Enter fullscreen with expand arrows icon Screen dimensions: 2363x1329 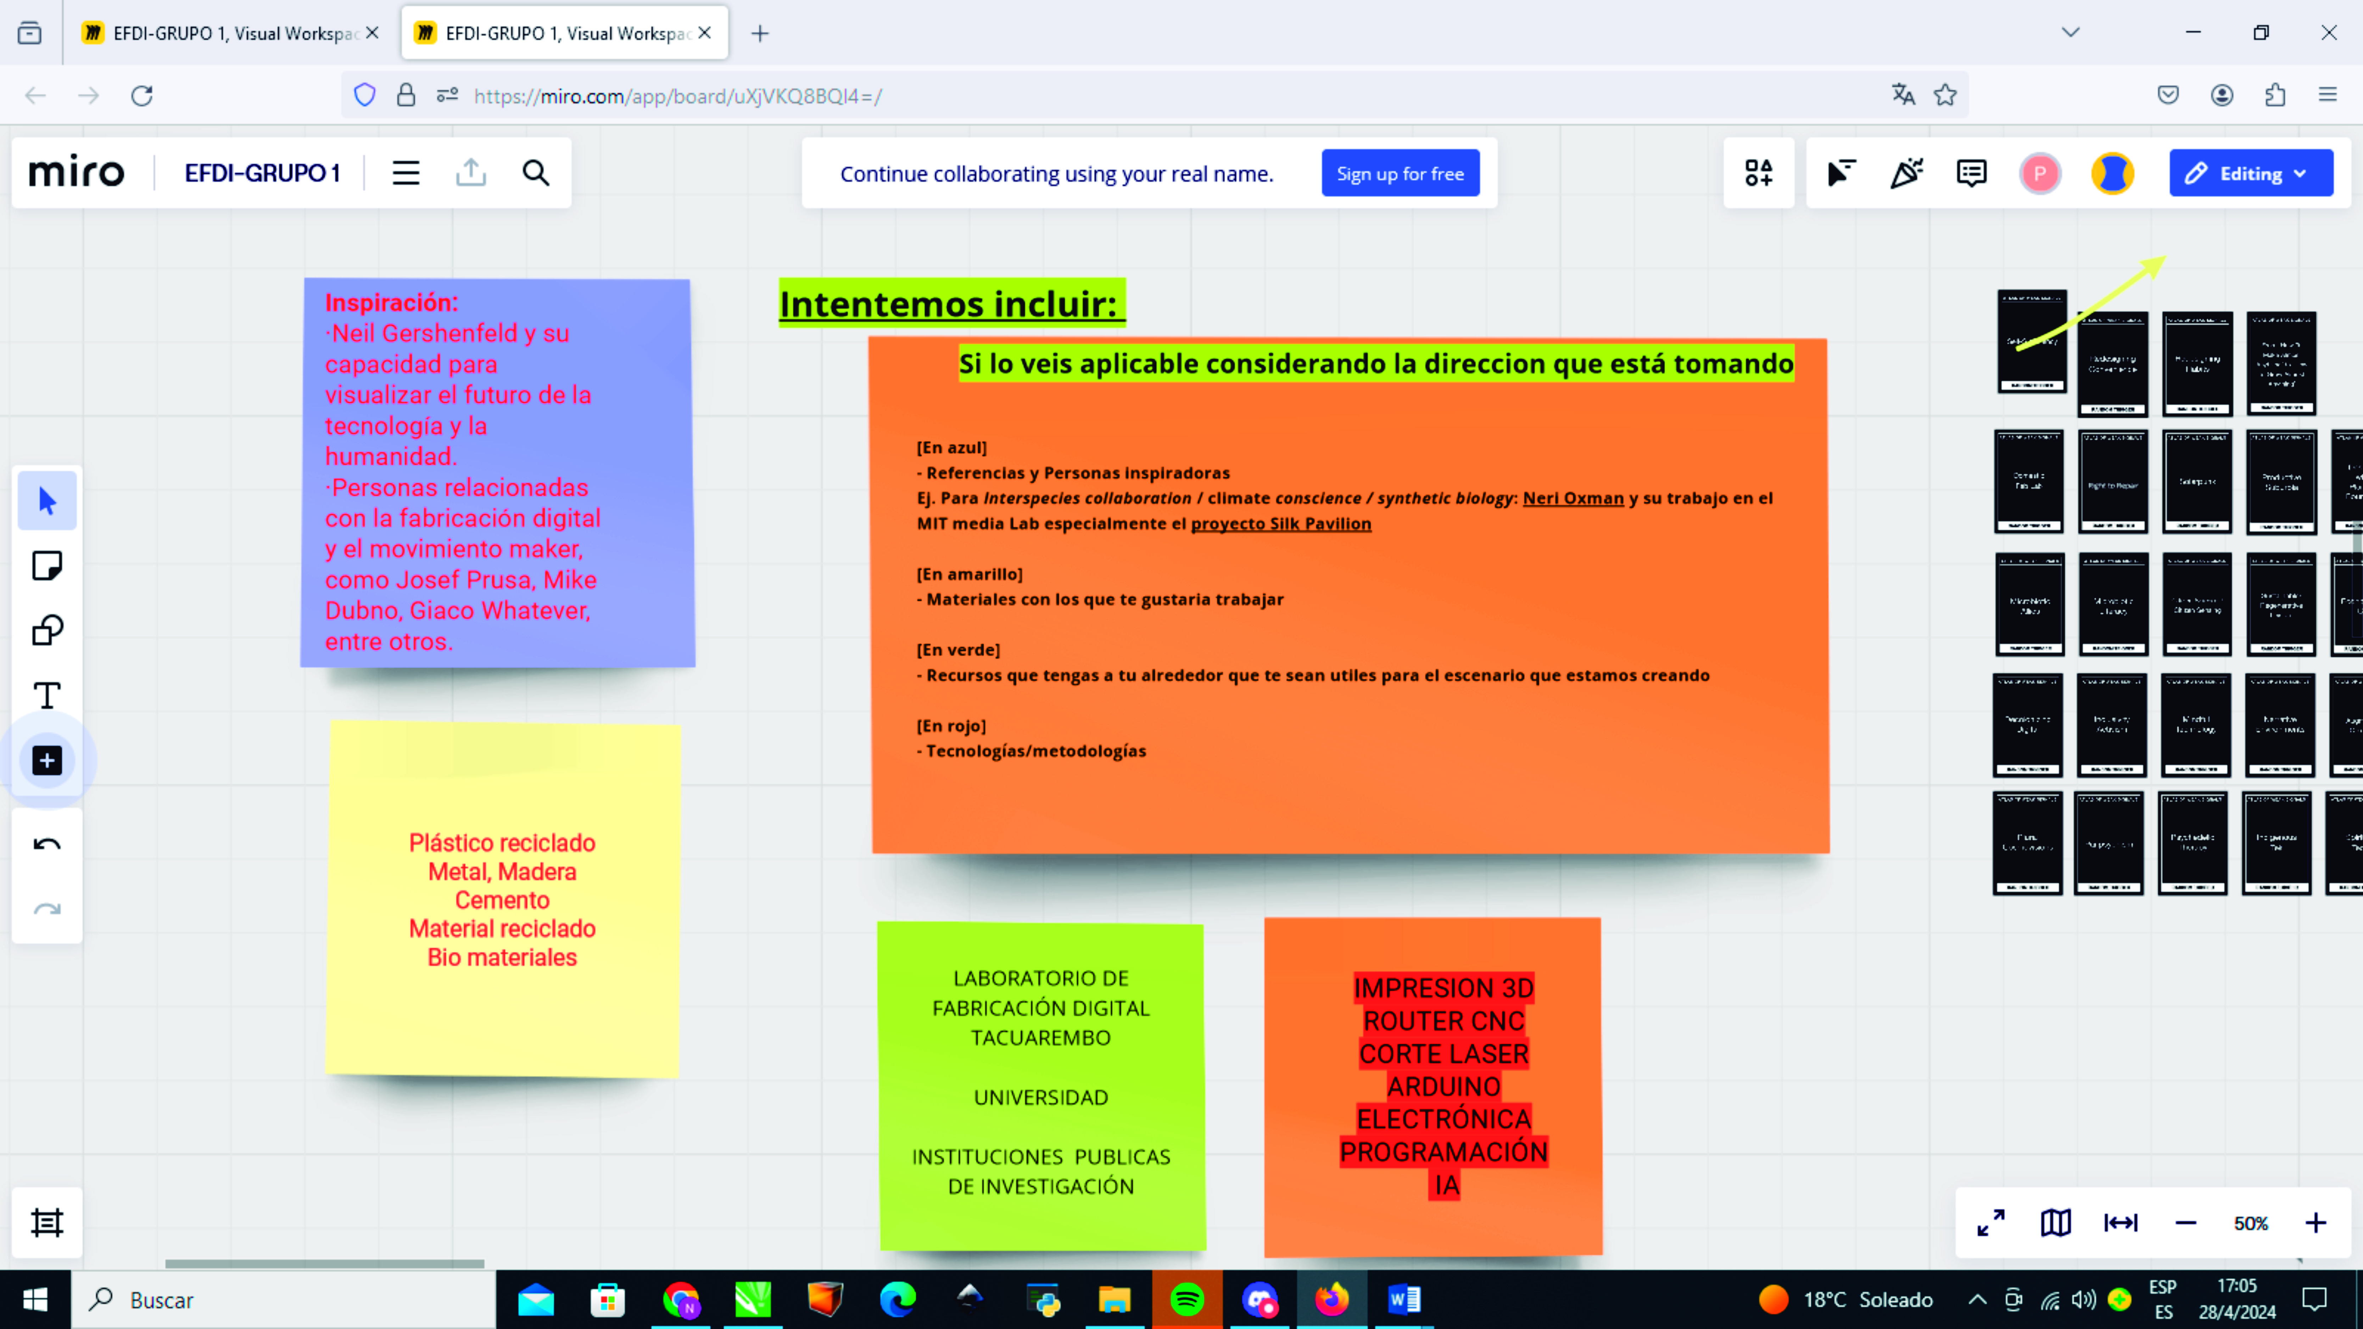point(1990,1223)
